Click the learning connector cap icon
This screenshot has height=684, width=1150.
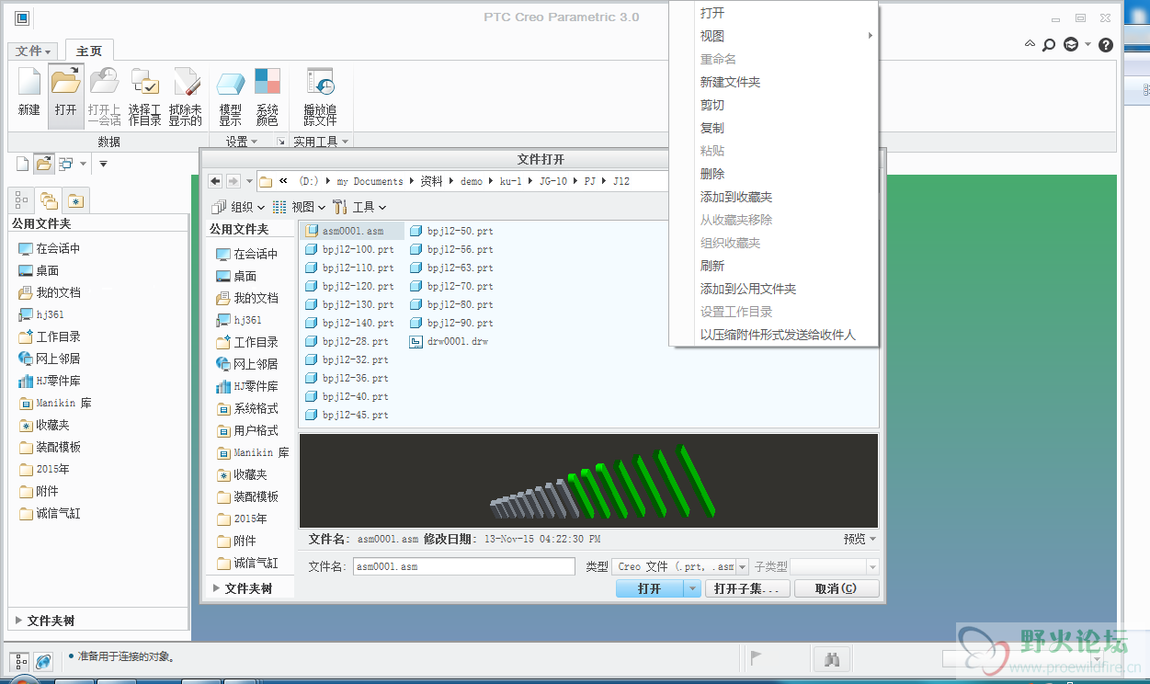(1071, 44)
